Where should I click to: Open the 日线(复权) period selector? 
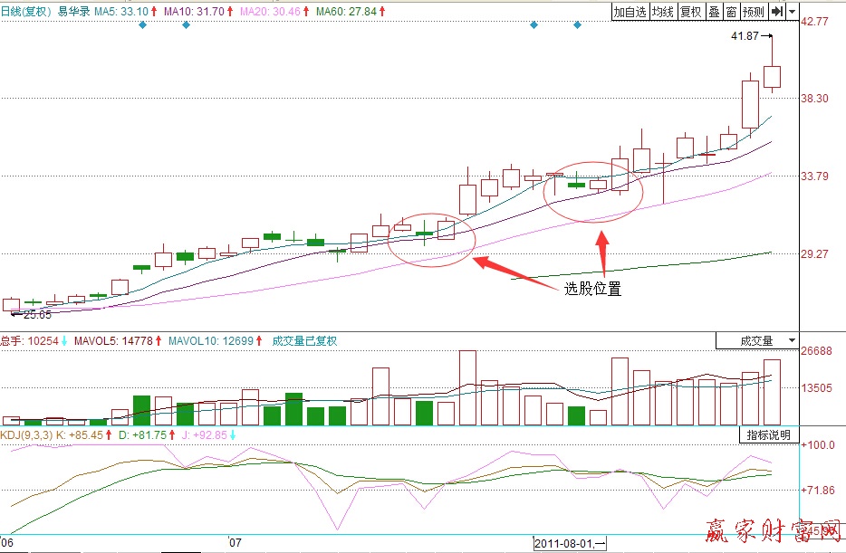(x=26, y=12)
